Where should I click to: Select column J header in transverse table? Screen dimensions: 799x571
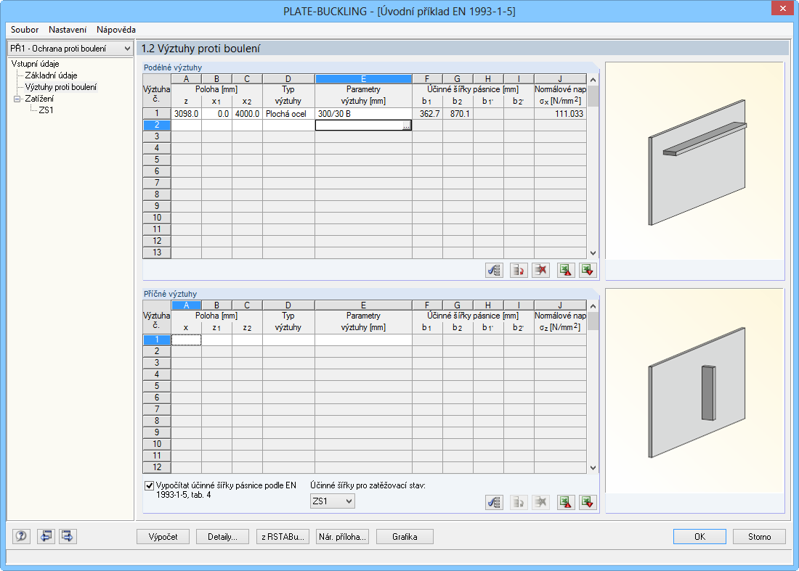click(x=560, y=305)
